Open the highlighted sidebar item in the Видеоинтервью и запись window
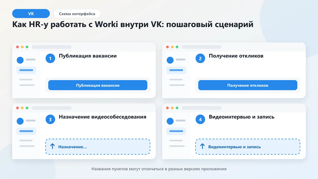This screenshot has width=318, height=179. tap(176, 131)
